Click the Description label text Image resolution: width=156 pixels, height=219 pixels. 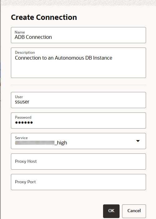(x=25, y=52)
